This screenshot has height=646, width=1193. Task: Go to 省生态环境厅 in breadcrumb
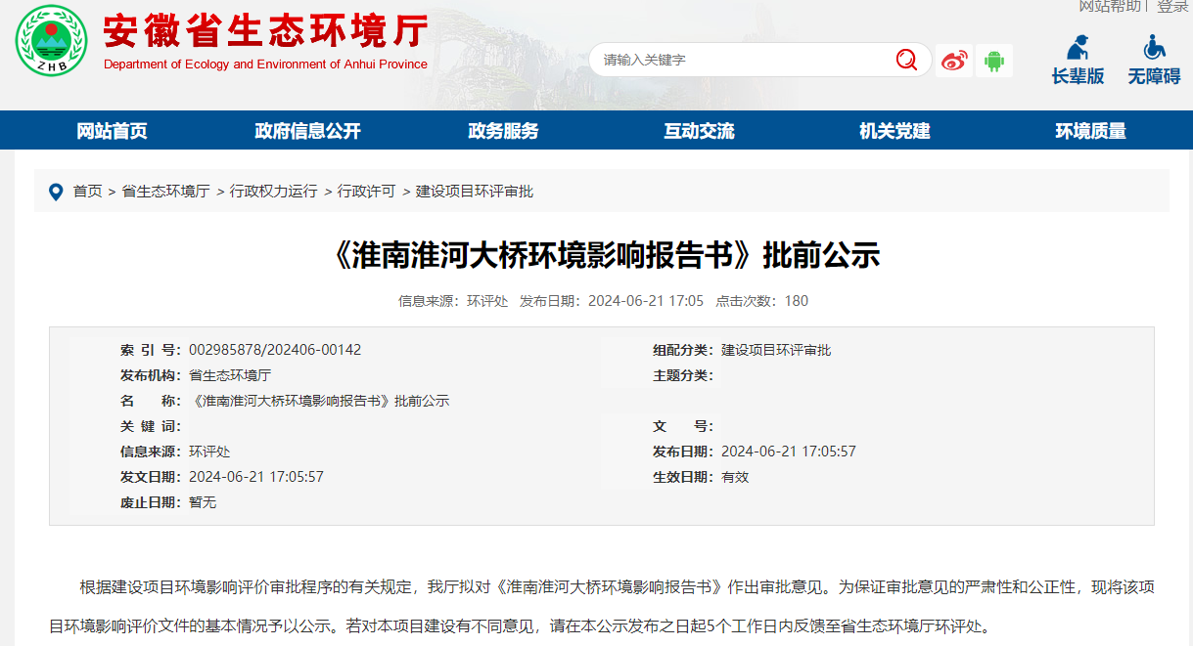point(165,192)
